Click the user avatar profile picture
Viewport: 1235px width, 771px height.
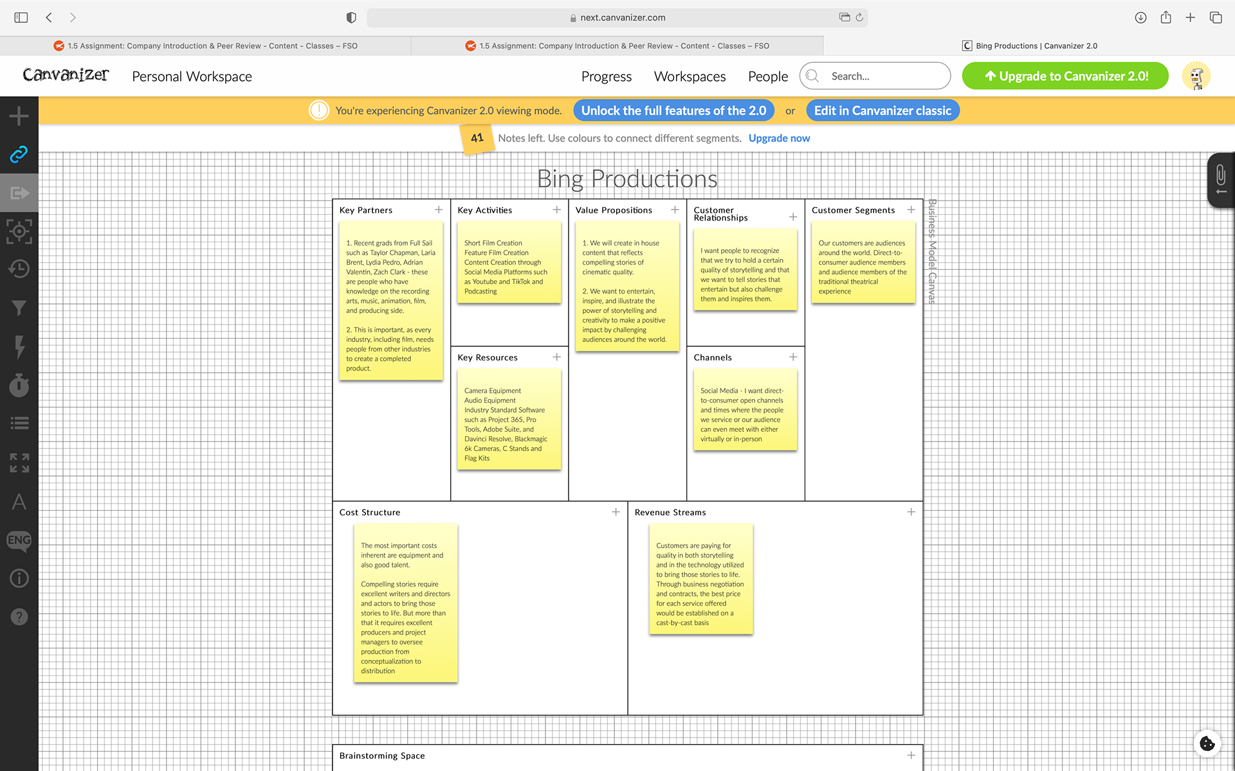pos(1196,76)
